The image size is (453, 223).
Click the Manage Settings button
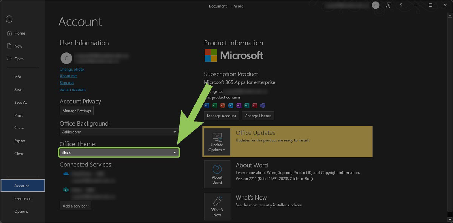[77, 111]
